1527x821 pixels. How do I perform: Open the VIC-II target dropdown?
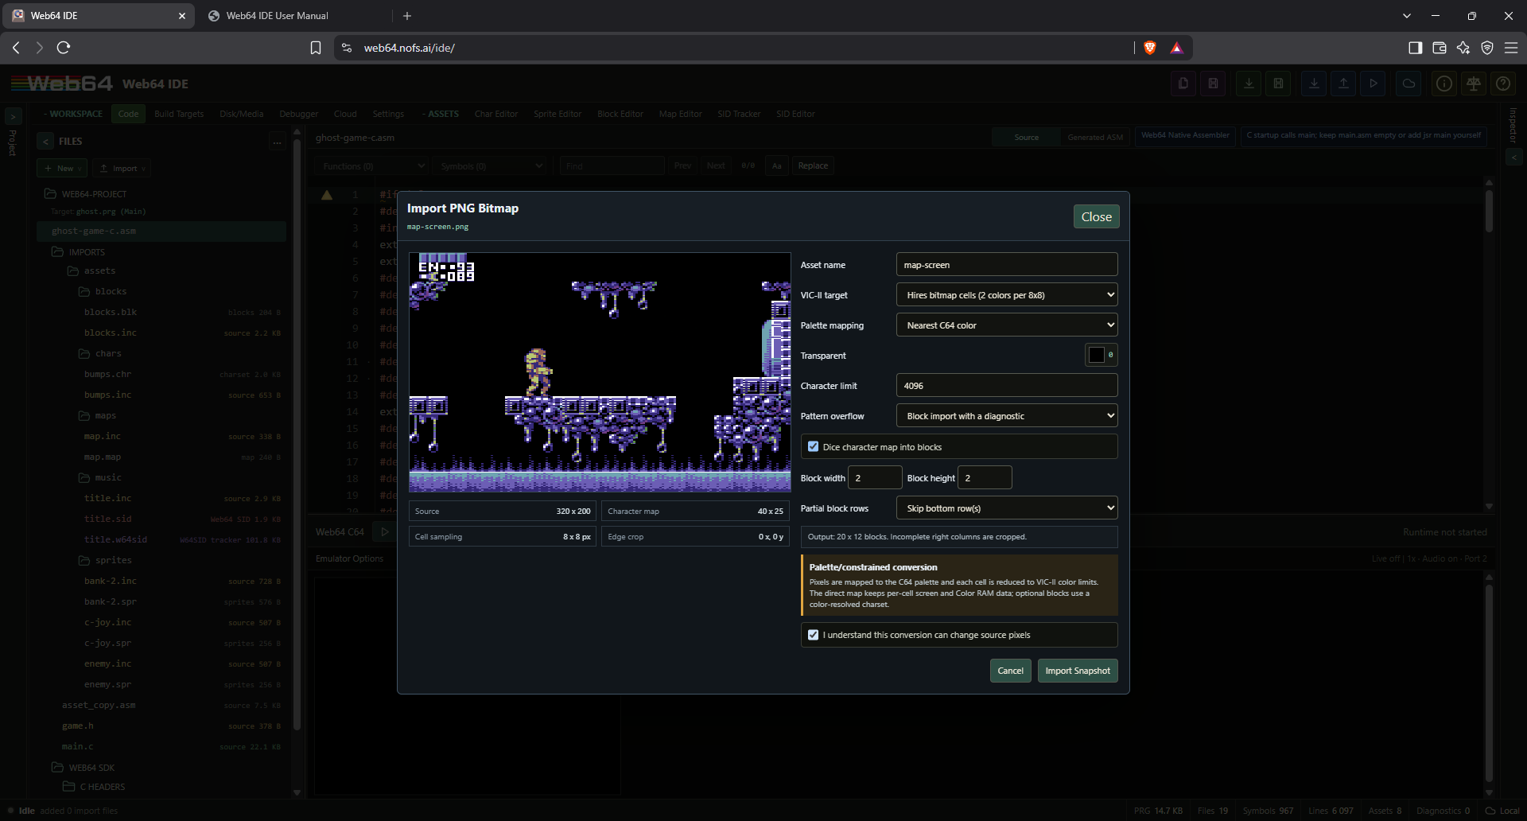[1006, 295]
